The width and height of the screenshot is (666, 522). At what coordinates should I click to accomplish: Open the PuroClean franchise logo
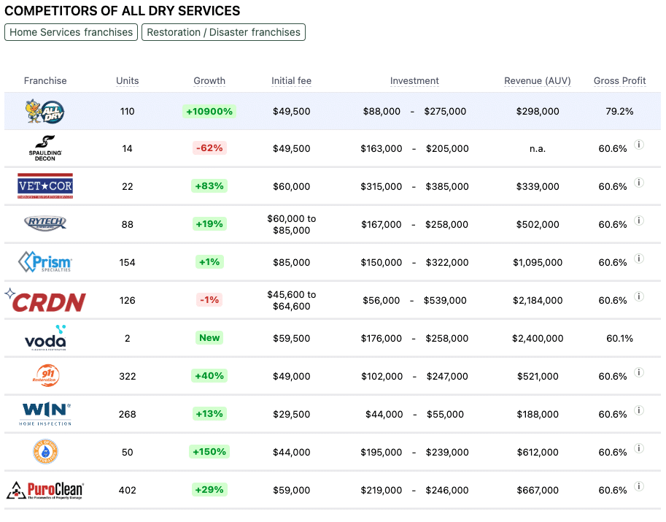pos(45,490)
